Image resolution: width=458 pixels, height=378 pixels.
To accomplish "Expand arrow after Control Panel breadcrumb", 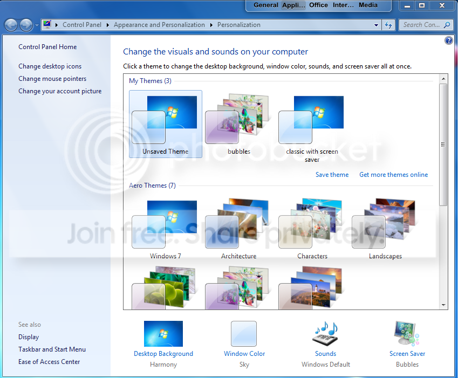I will [108, 25].
